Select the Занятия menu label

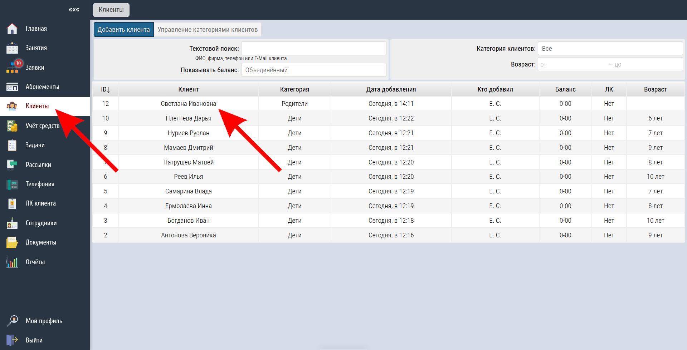[36, 48]
